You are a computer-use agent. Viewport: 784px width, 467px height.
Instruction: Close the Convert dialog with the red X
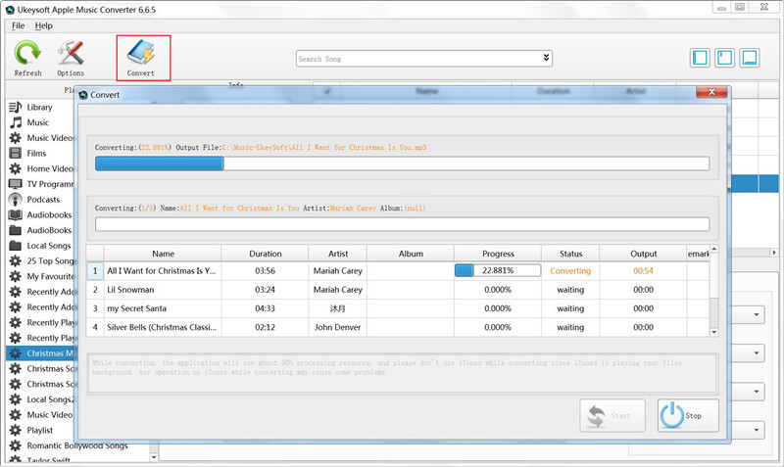(x=711, y=92)
